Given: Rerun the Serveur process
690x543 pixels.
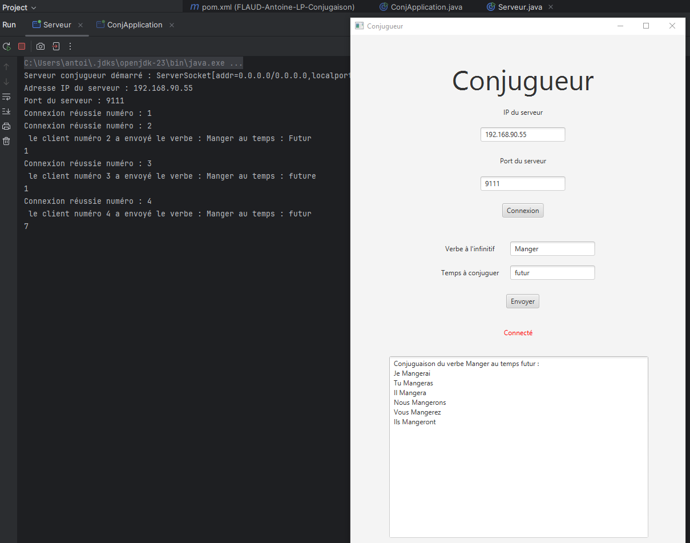Looking at the screenshot, I should click(x=7, y=46).
